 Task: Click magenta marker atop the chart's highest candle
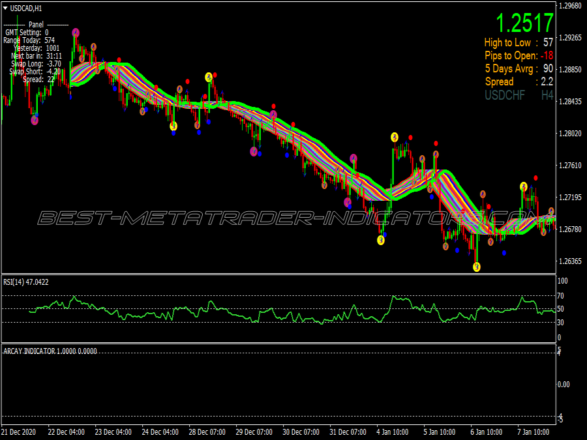76,33
